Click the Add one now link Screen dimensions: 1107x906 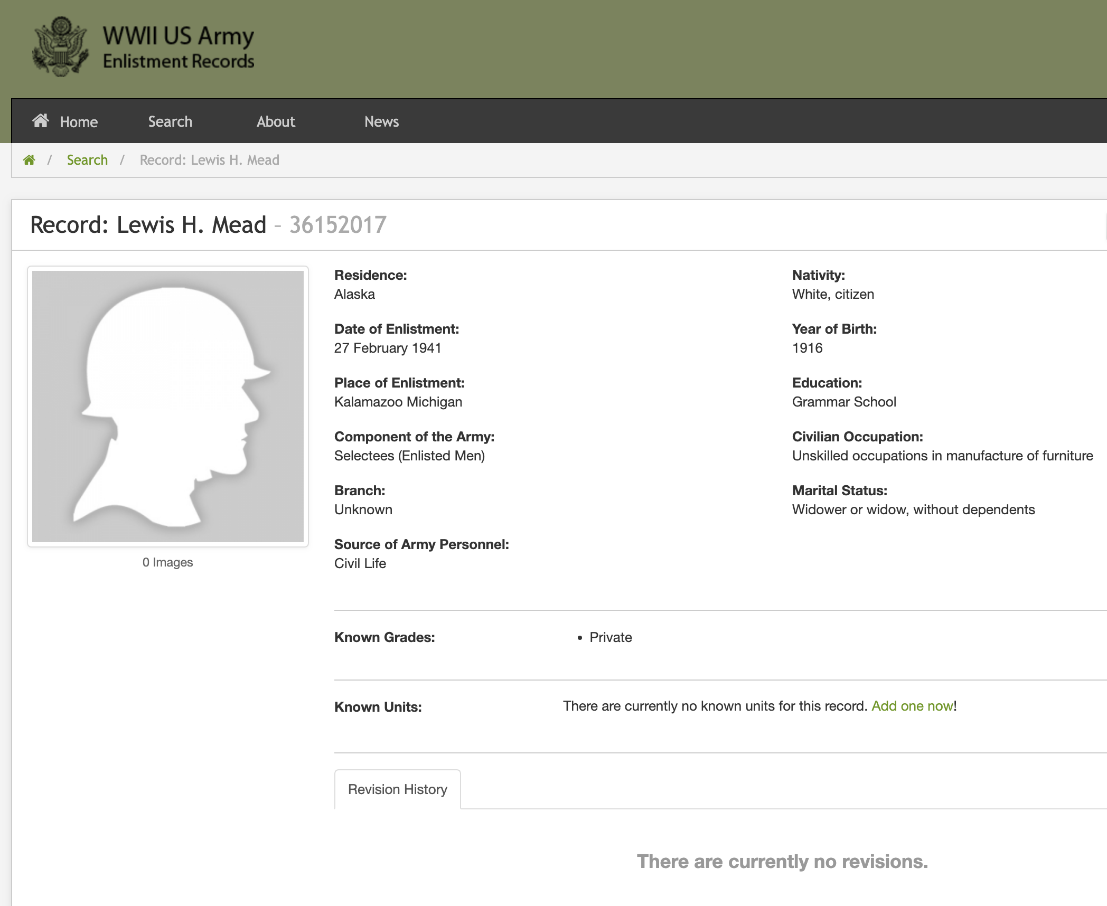(x=912, y=706)
